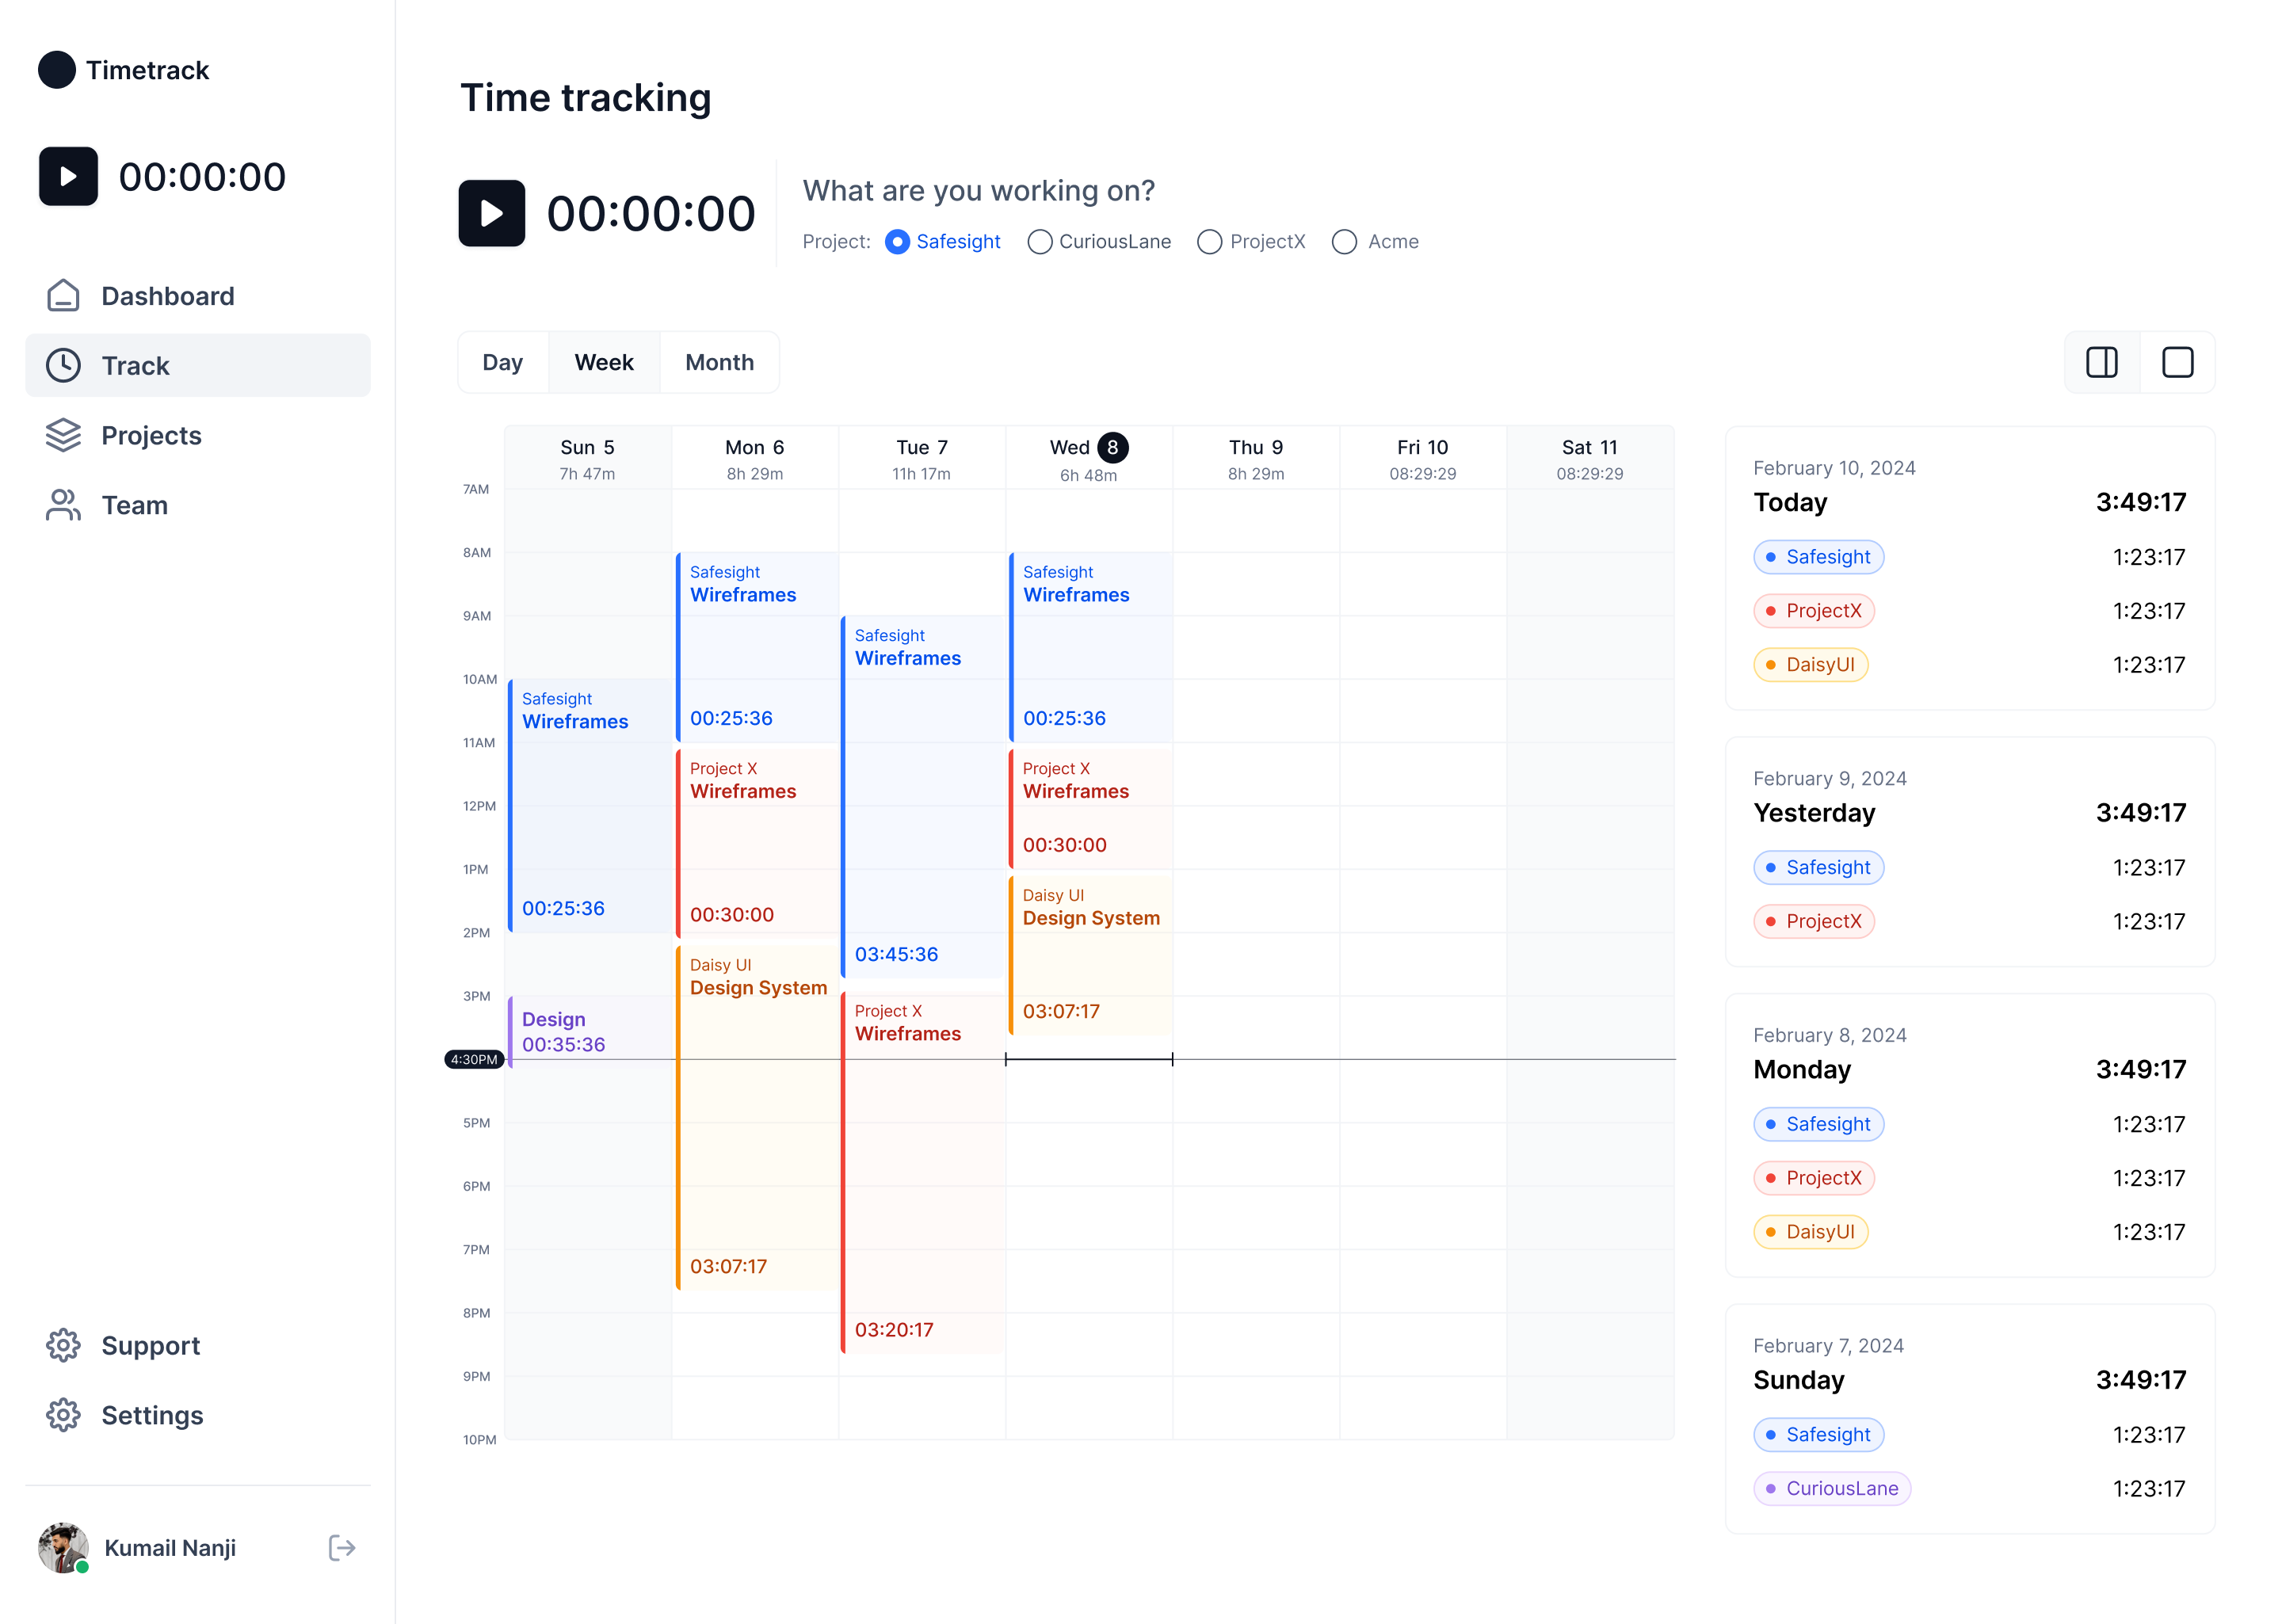Switch to the Day view tab
Screen dimensions: 2282x1624
[x=502, y=362]
